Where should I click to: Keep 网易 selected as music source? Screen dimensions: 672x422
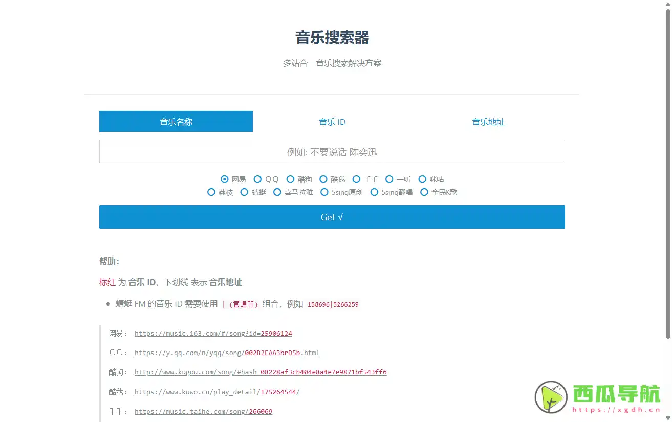(x=224, y=179)
